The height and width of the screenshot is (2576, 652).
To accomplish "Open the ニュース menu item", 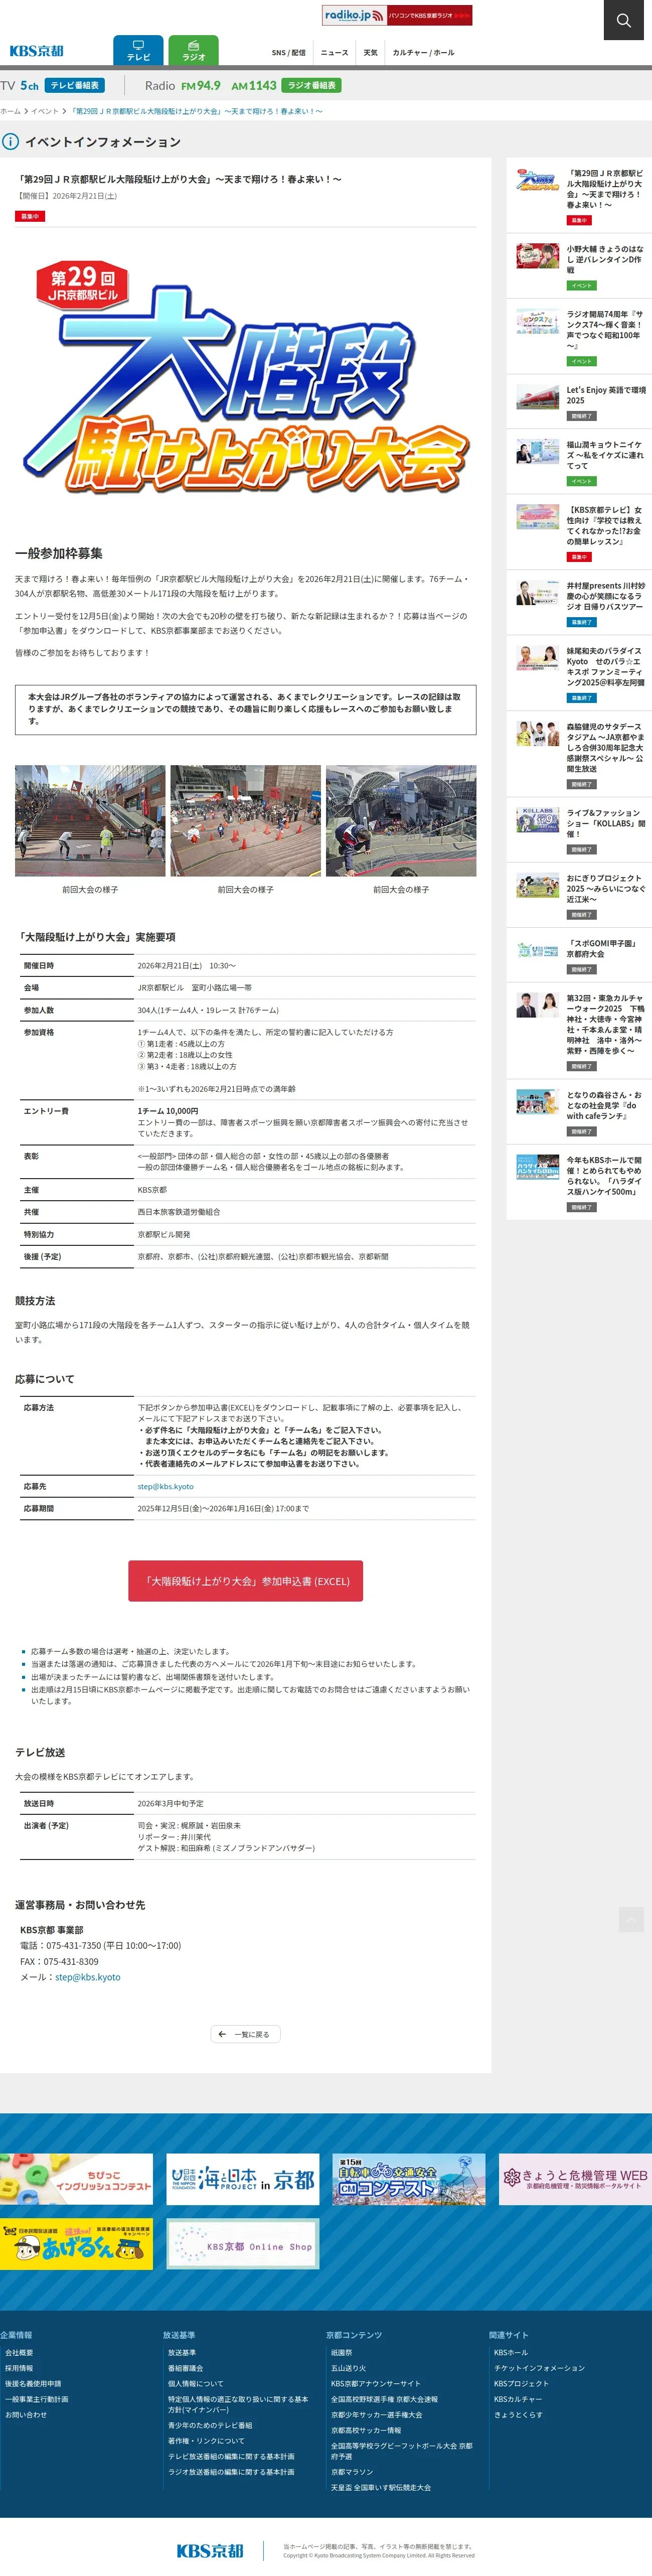I will point(334,52).
